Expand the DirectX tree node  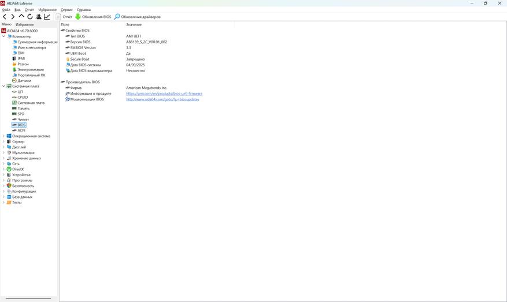[3, 169]
